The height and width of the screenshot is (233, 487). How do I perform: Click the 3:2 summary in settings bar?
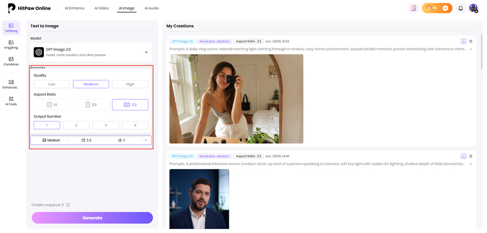coord(87,140)
